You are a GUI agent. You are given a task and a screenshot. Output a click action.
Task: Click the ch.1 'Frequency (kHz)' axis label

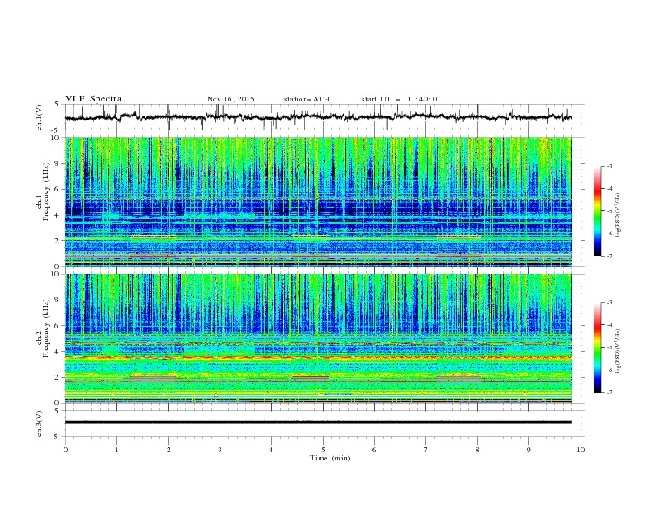click(x=46, y=190)
